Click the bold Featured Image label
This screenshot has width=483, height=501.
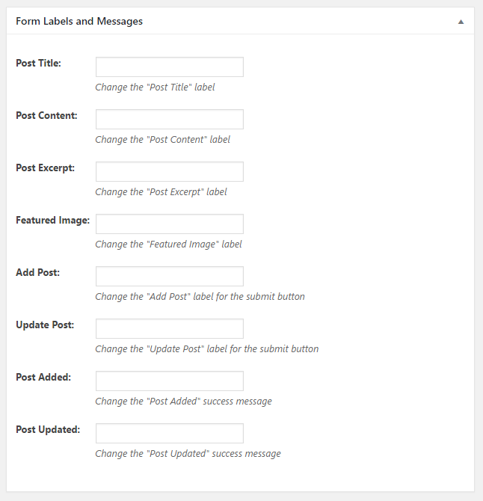[x=52, y=220]
